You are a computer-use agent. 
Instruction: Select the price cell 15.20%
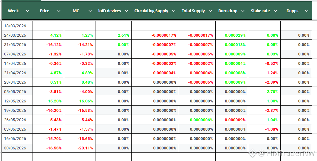click(48, 101)
